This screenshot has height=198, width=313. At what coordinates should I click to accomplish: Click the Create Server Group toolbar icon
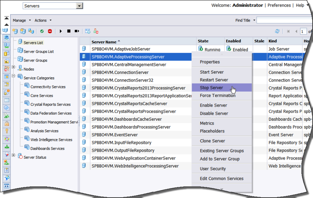click(x=23, y=31)
